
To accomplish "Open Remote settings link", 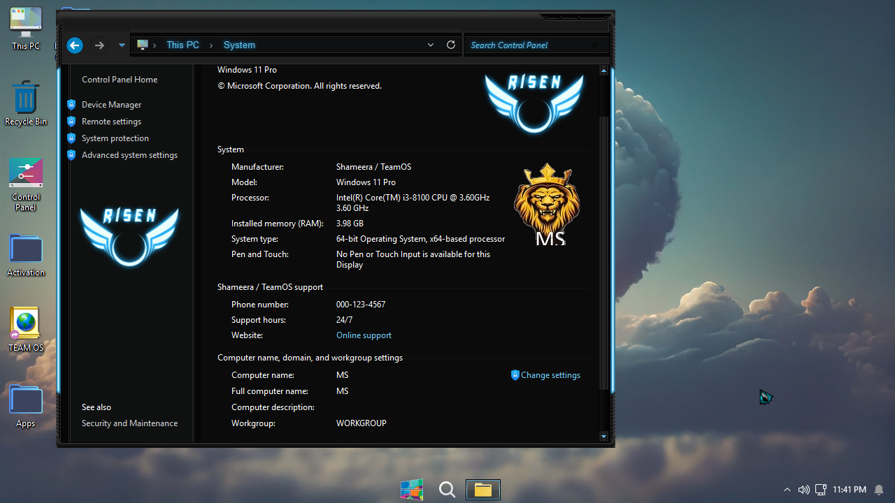I will tap(111, 122).
